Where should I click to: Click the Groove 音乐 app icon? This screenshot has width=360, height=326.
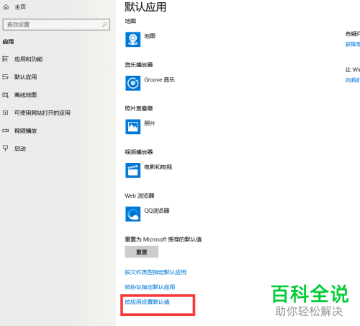click(x=133, y=83)
